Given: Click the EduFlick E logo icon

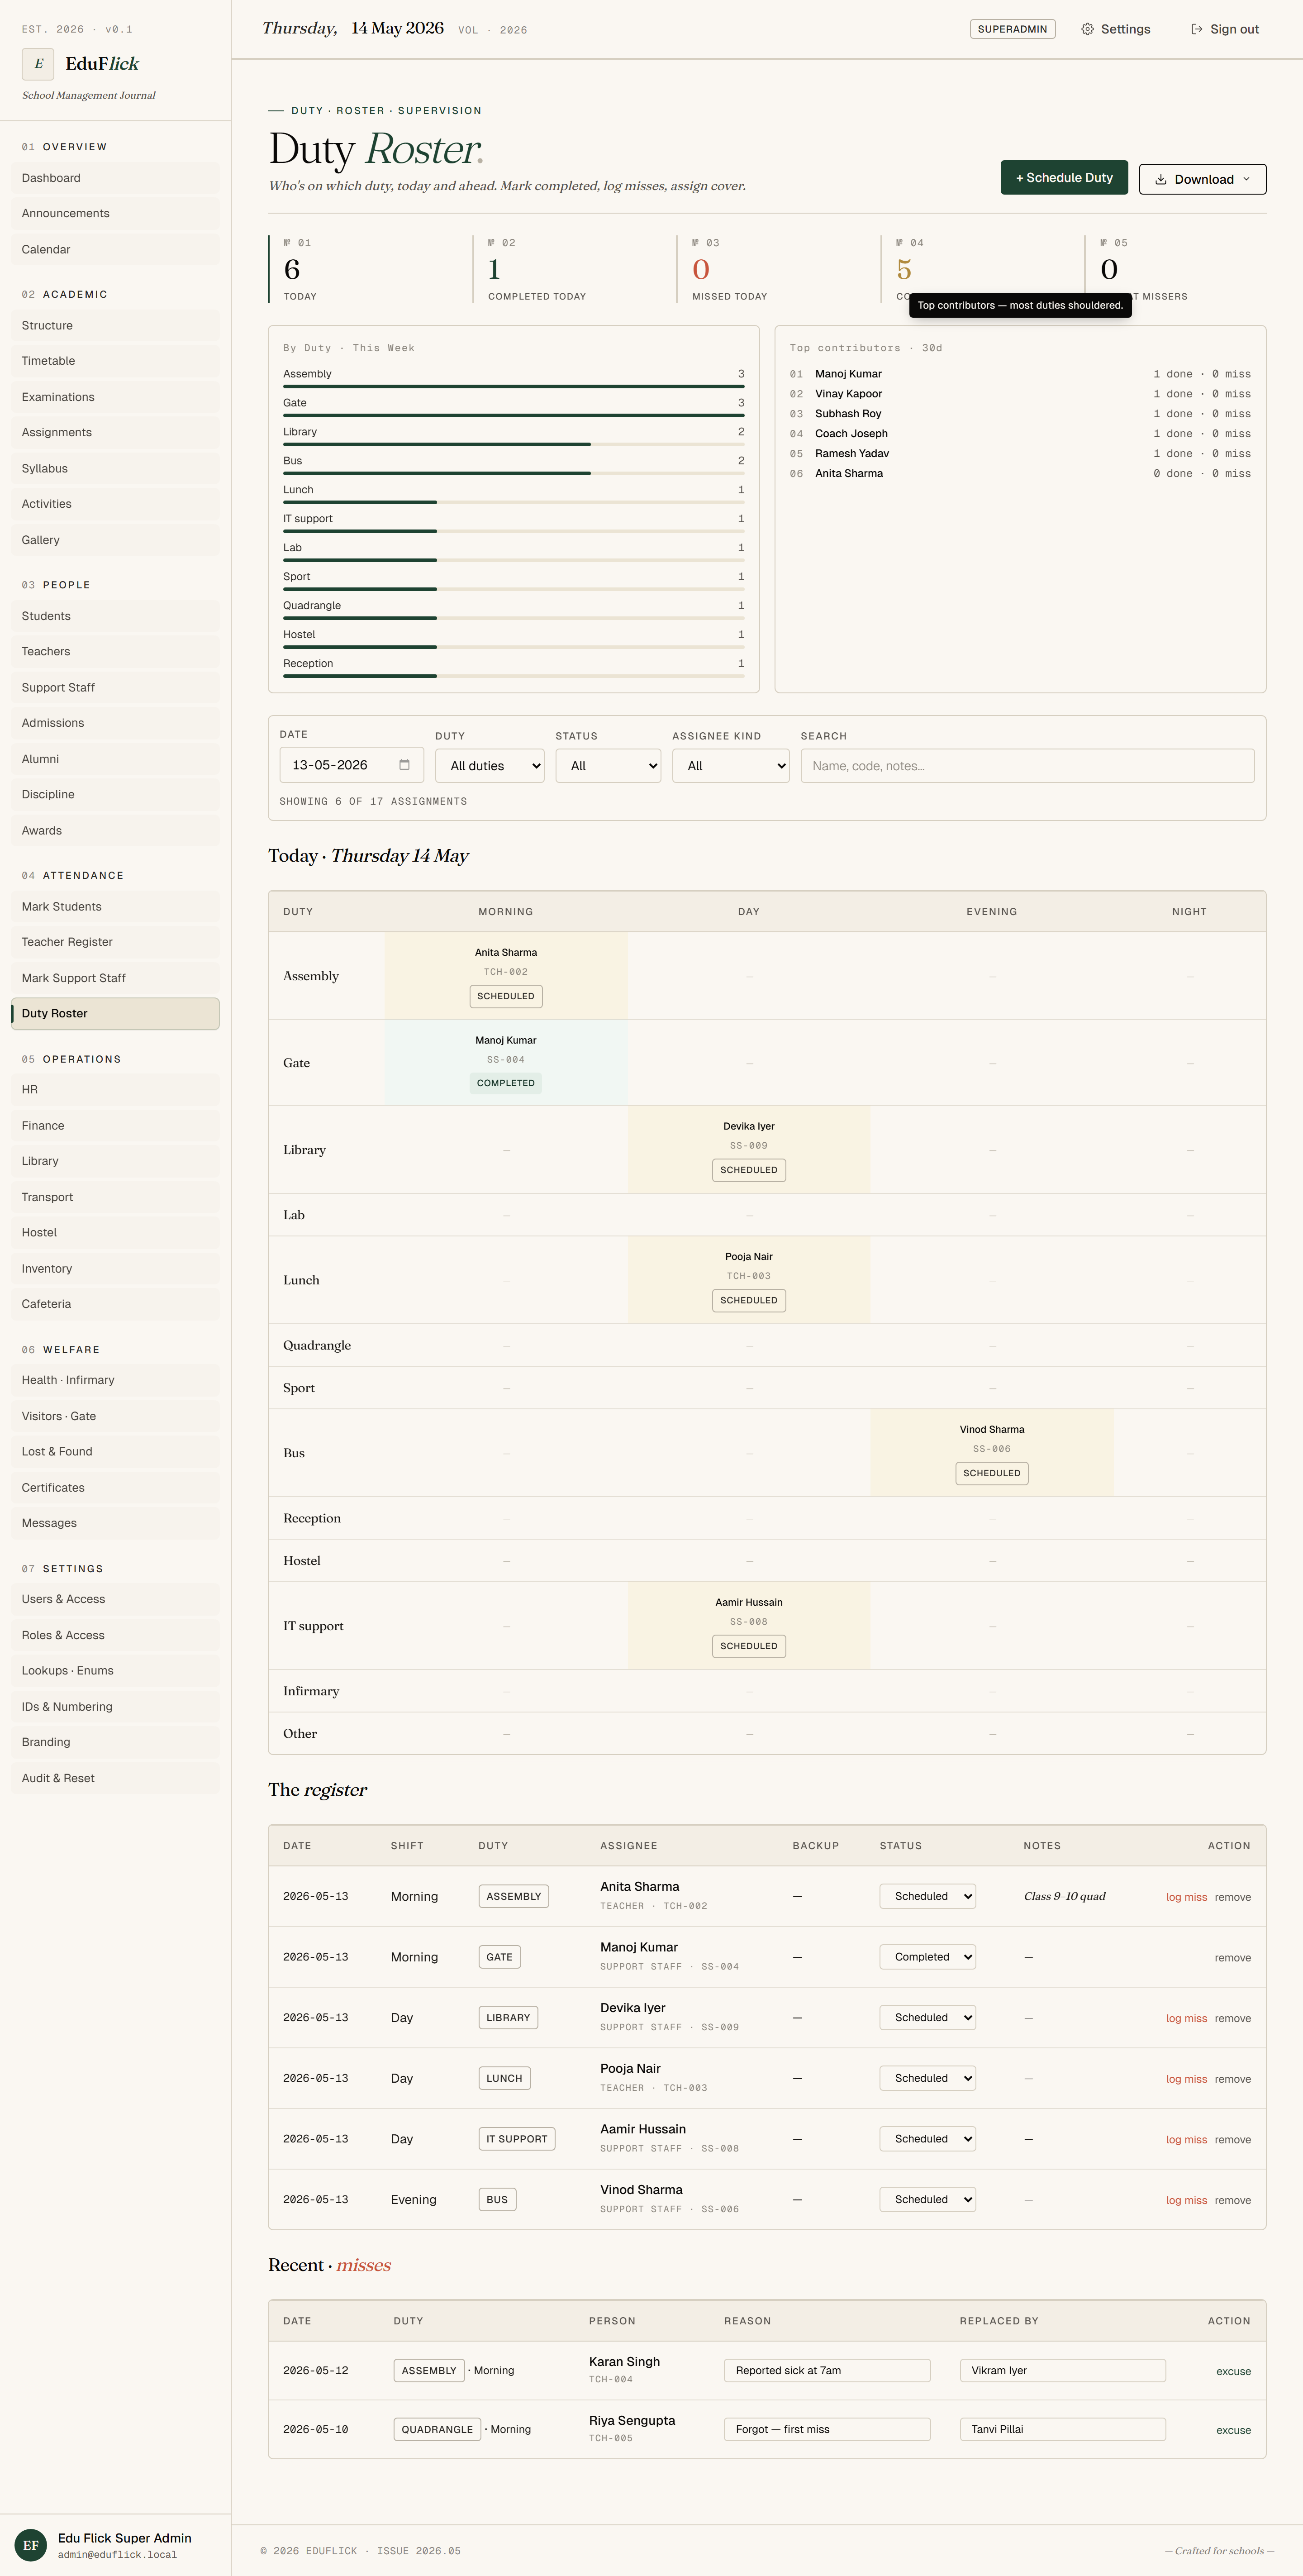Looking at the screenshot, I should click(38, 63).
